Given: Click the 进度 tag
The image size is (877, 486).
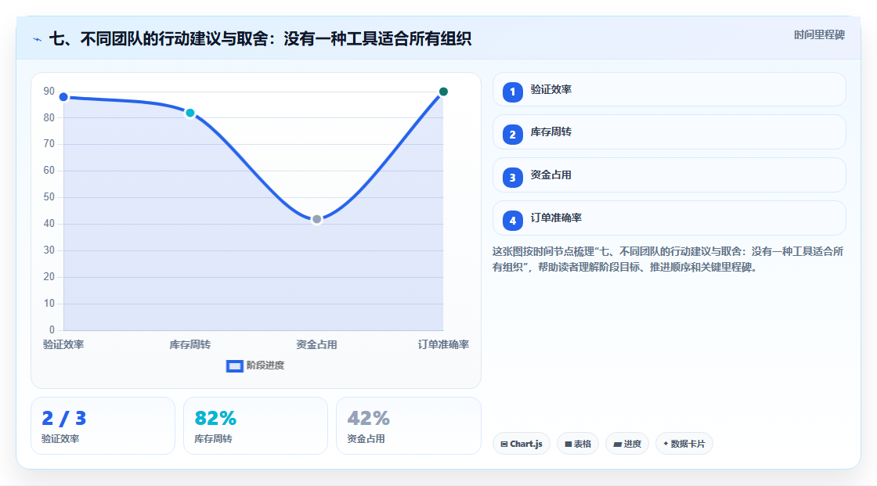Looking at the screenshot, I should pyautogui.click(x=627, y=444).
